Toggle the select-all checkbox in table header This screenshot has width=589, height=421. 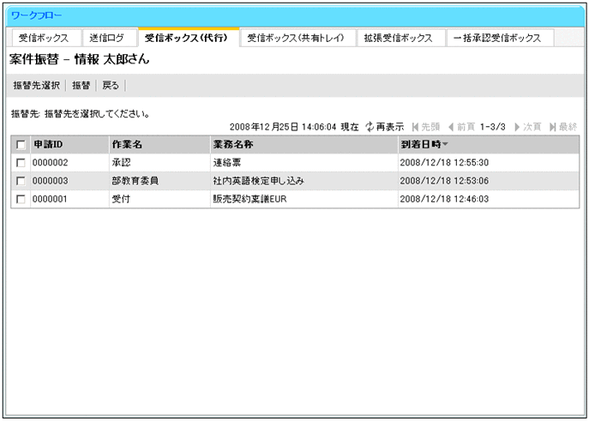[x=21, y=145]
